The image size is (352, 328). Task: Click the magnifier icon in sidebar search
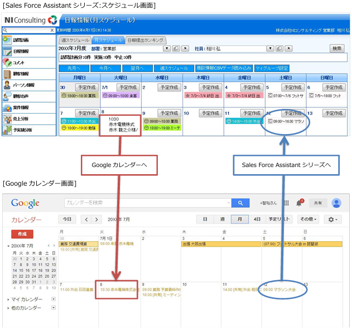5,30
